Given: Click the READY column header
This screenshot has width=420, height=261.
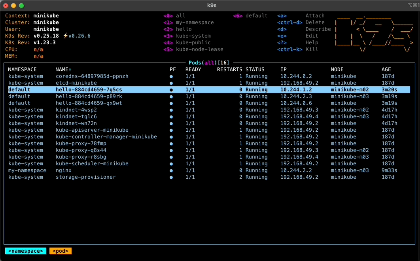Looking at the screenshot, I should pyautogui.click(x=193, y=70).
